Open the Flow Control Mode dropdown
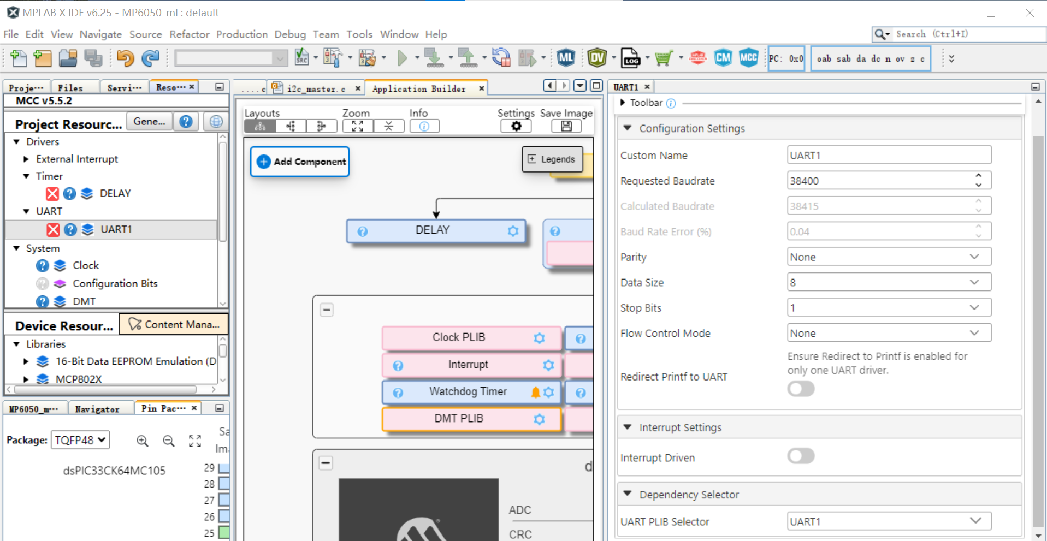 pyautogui.click(x=889, y=333)
